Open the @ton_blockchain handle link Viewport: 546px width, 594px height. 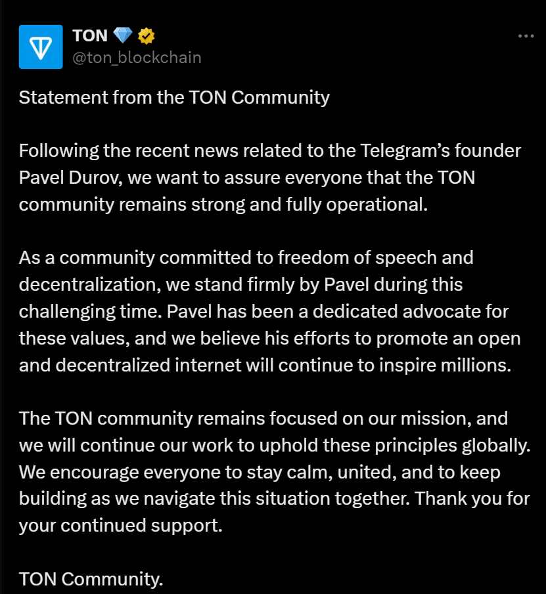pyautogui.click(x=136, y=57)
